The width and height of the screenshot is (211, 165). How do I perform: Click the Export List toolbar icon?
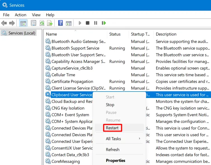[50, 23]
